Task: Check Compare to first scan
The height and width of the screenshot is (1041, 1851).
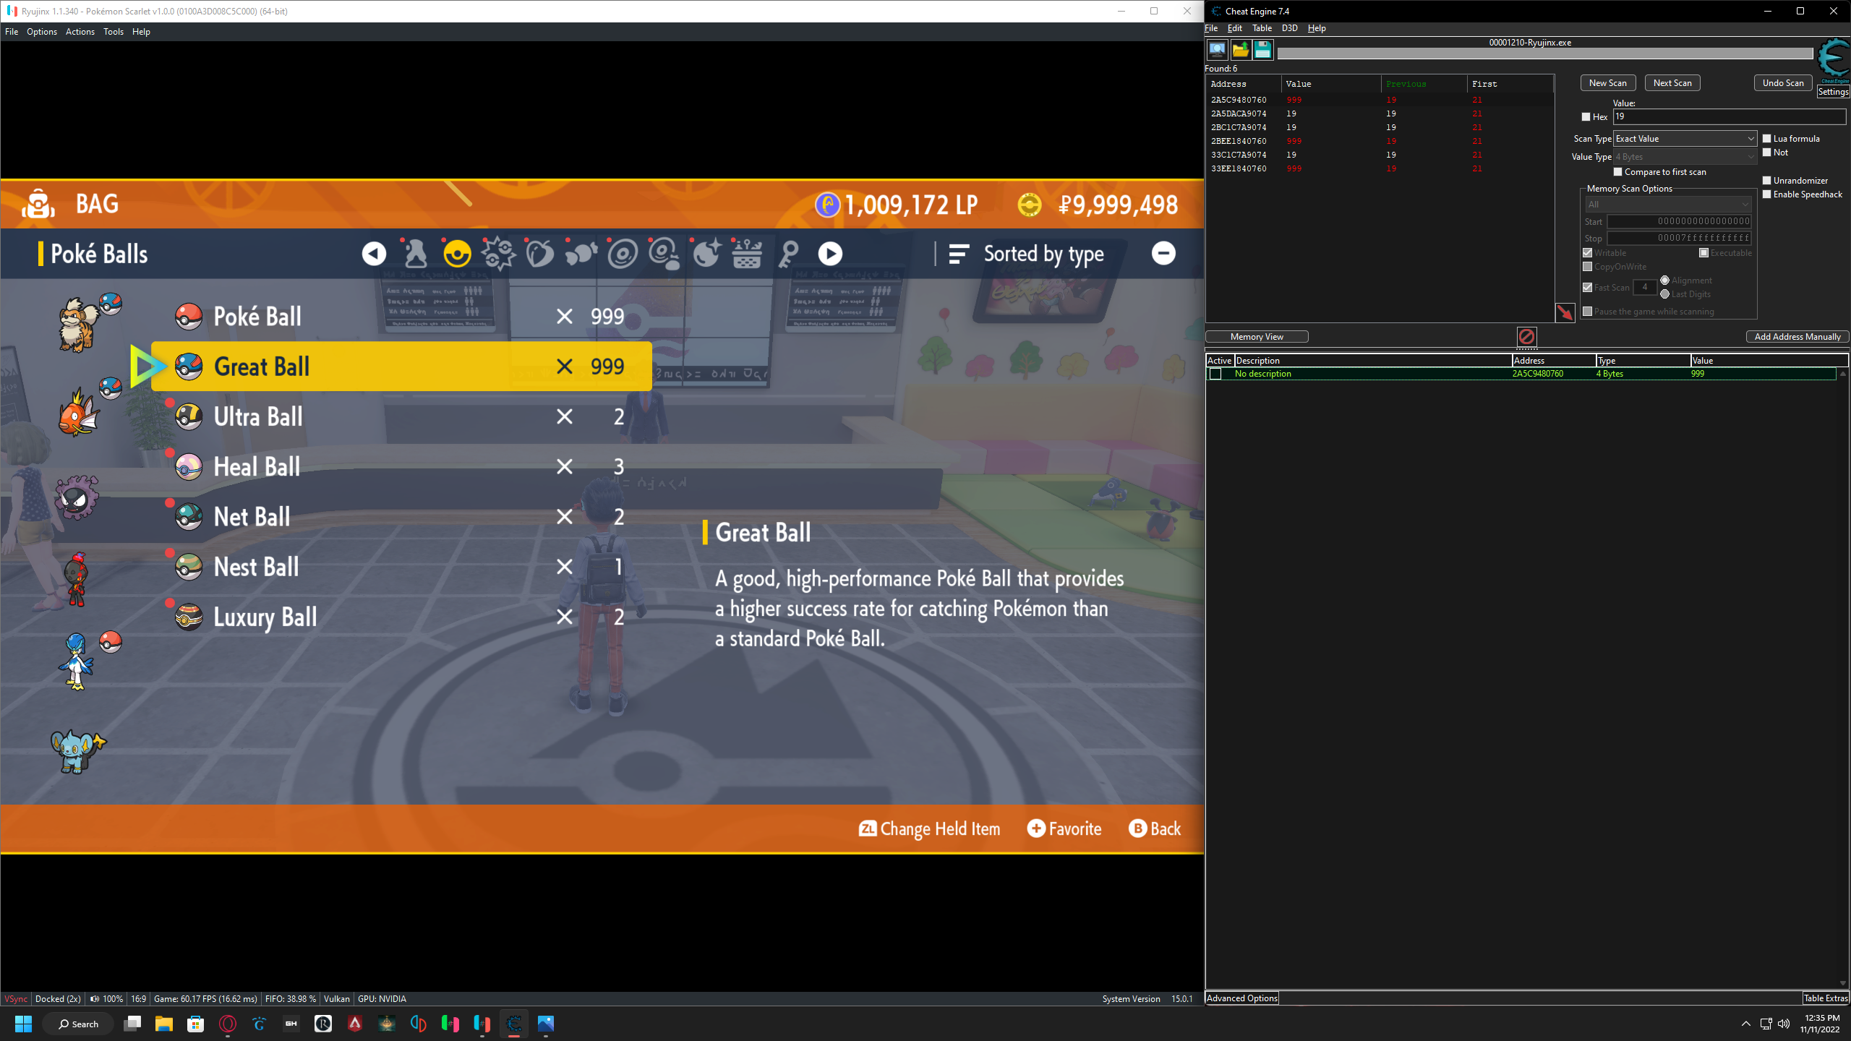Action: (1618, 172)
